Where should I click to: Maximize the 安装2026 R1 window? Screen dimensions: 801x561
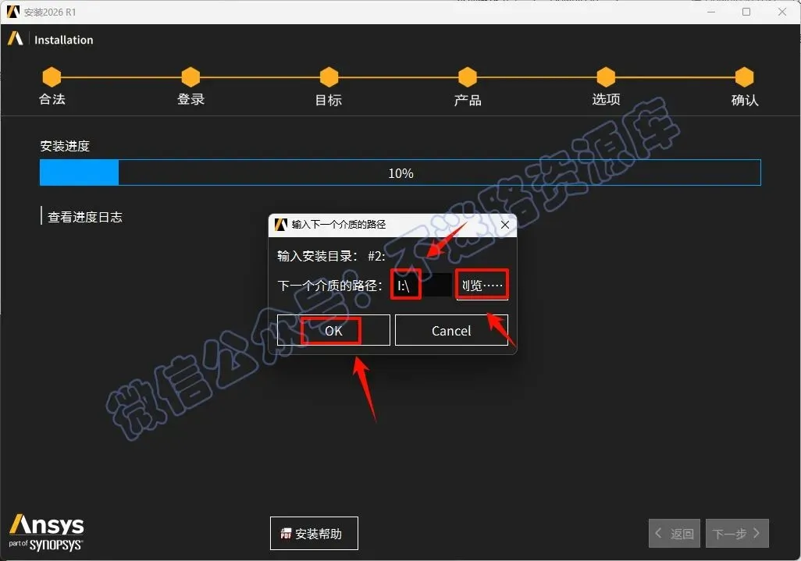click(x=746, y=11)
